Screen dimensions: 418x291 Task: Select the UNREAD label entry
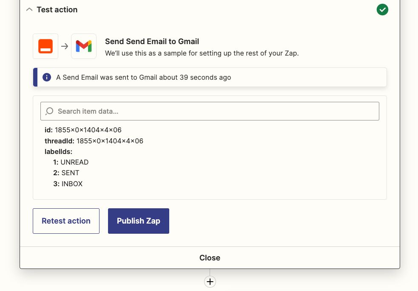[71, 162]
